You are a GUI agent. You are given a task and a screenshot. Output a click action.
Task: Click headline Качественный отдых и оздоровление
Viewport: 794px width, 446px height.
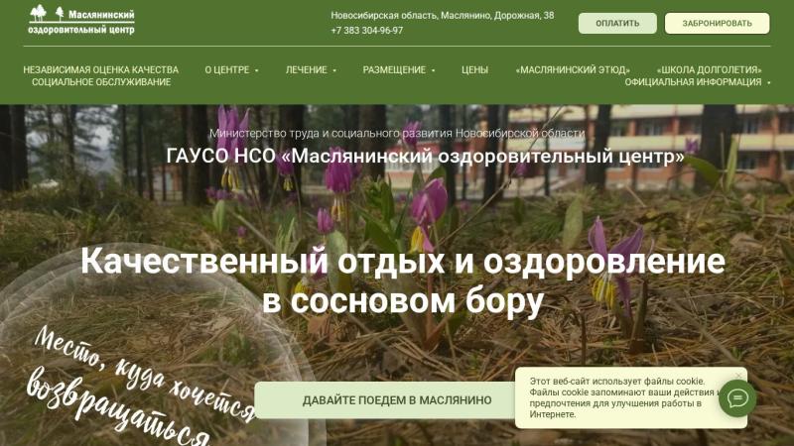click(403, 262)
